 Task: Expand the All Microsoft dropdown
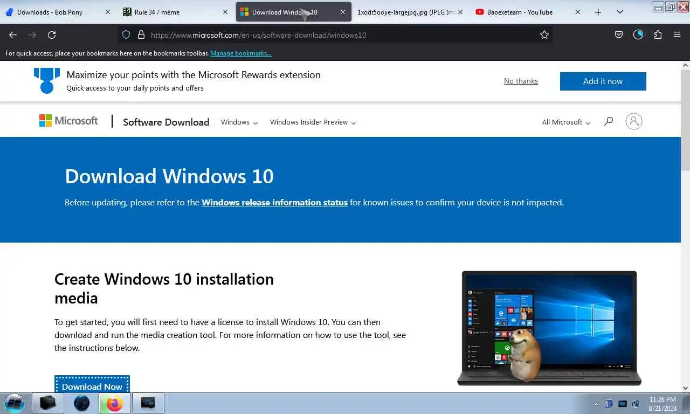tap(566, 122)
